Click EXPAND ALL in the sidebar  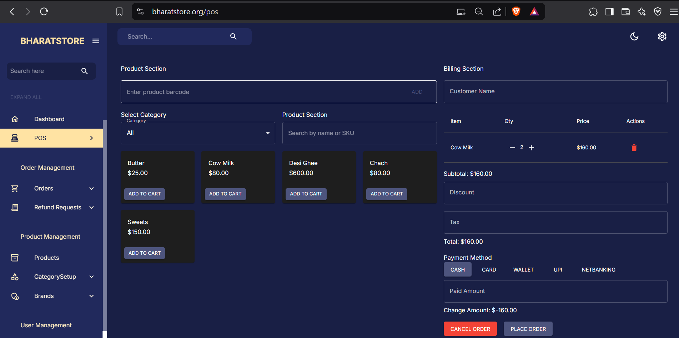pos(26,97)
